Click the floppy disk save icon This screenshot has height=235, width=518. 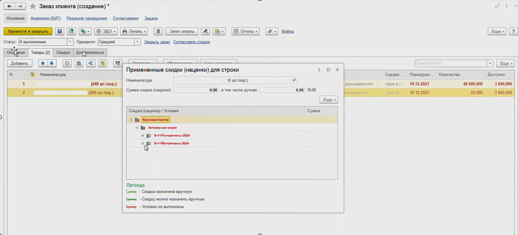(59, 31)
